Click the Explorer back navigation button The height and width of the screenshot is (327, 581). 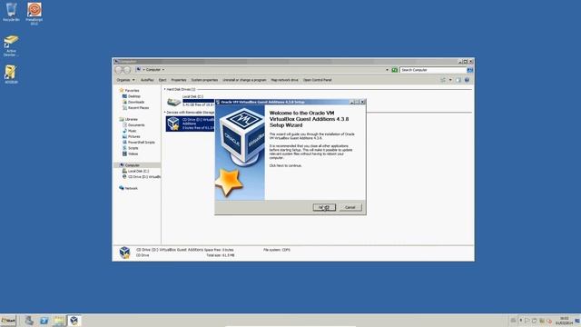coord(119,70)
